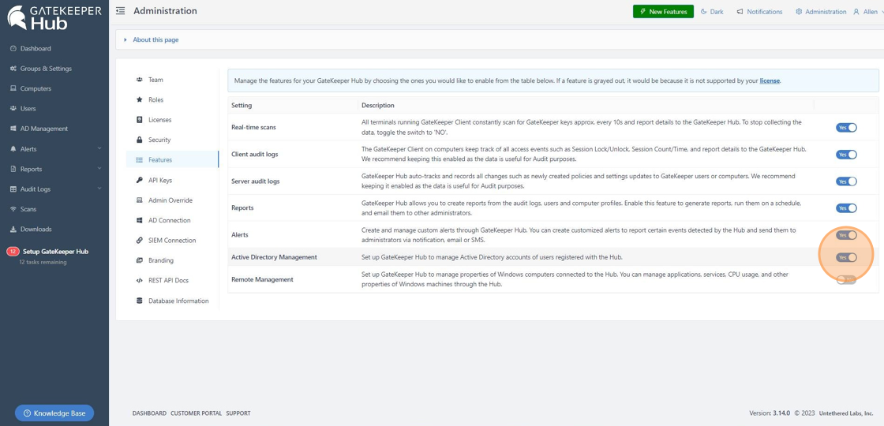Click the Reports document icon in sidebar
The image size is (884, 426).
(13, 169)
